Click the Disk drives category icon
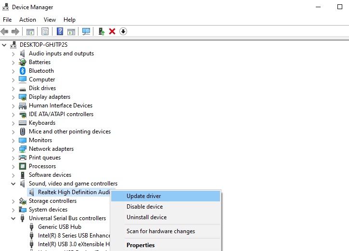 click(23, 89)
